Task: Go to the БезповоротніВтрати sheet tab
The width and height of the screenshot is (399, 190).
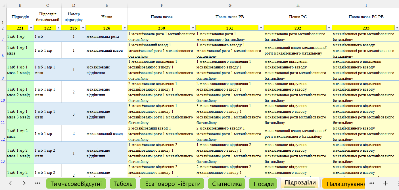Action: coord(172,184)
